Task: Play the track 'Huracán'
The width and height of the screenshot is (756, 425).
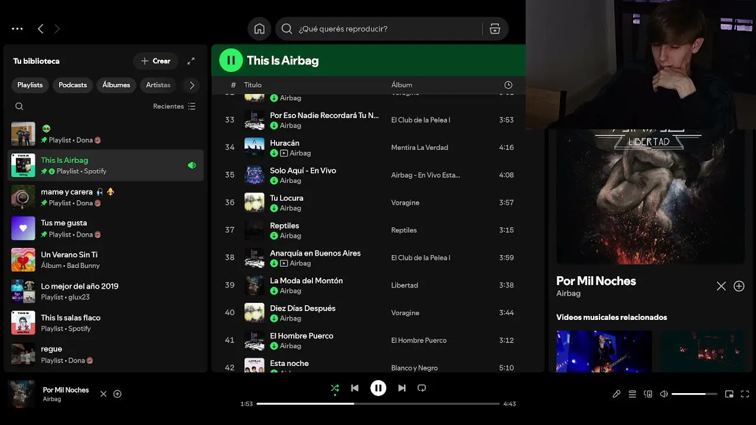Action: point(285,143)
